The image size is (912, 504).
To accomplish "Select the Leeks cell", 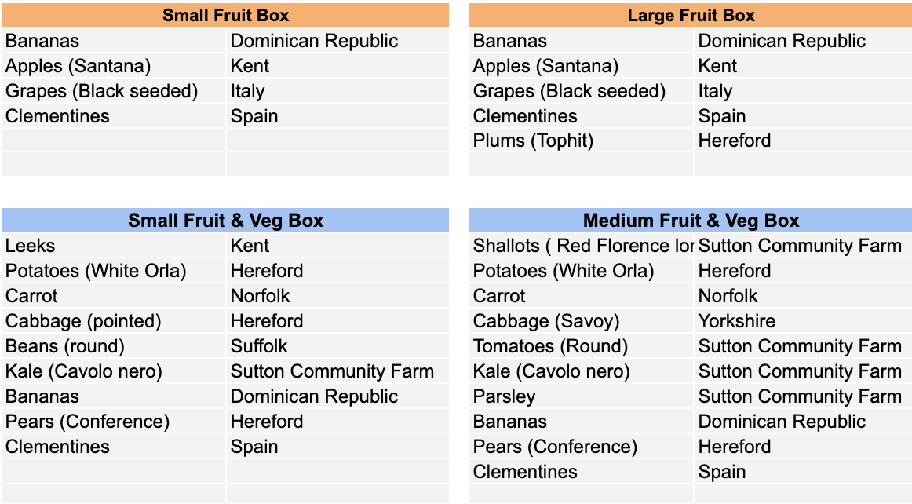I will [114, 246].
